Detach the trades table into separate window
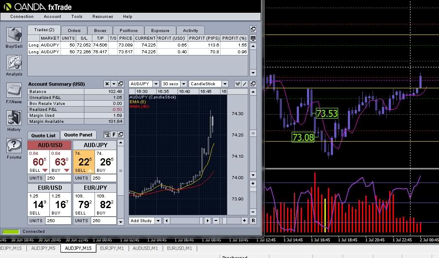The width and height of the screenshot is (439, 258). click(x=253, y=29)
